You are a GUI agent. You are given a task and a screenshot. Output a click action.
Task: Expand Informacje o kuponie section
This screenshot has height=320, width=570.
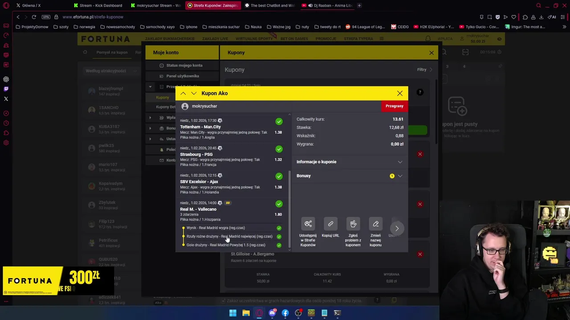point(350,162)
